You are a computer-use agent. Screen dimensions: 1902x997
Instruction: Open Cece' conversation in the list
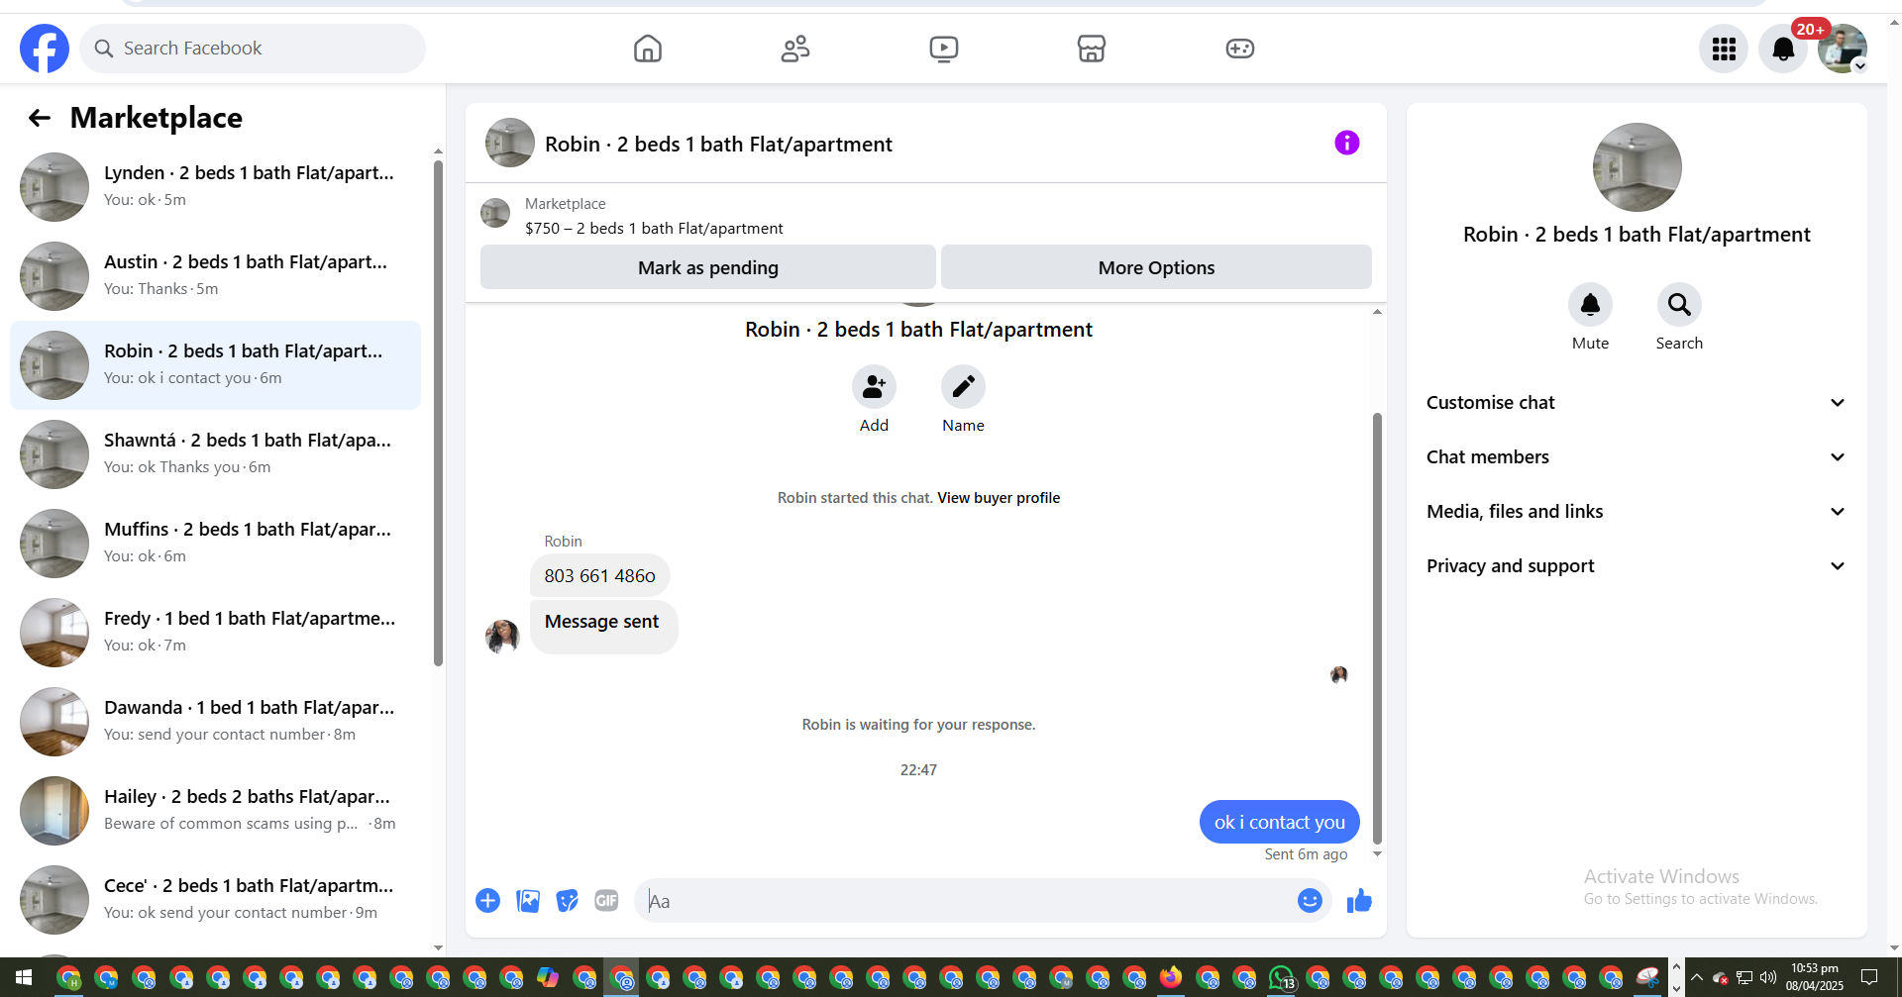tap(215, 900)
